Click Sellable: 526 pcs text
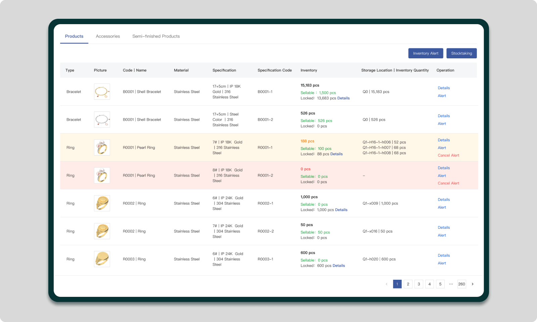This screenshot has height=322, width=537. pyautogui.click(x=316, y=121)
